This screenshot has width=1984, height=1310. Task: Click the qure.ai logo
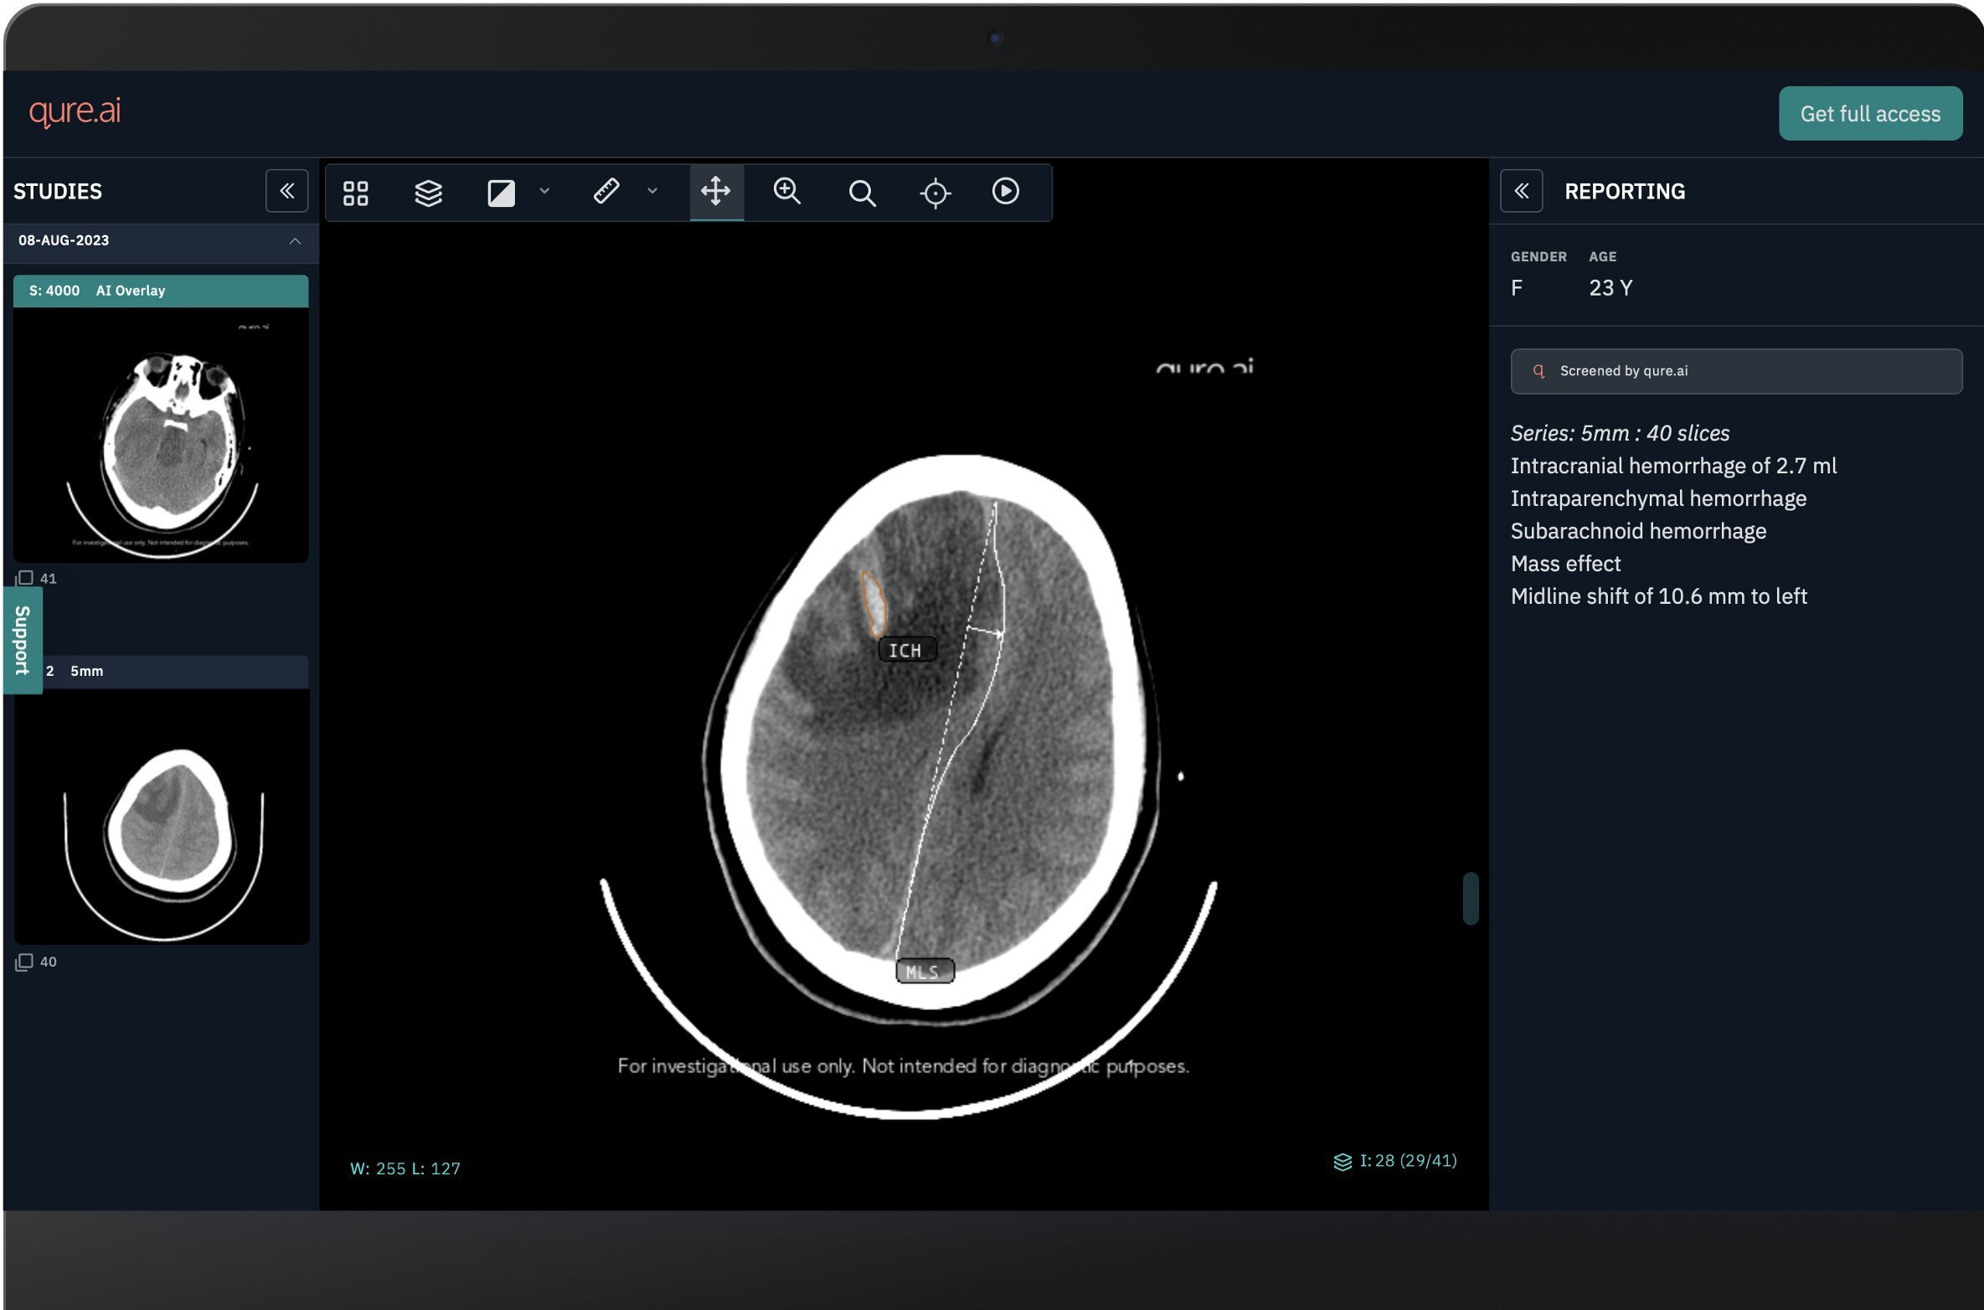[x=75, y=111]
